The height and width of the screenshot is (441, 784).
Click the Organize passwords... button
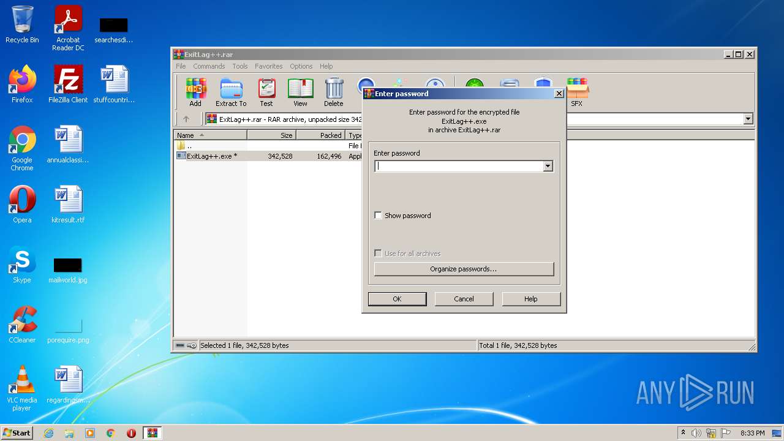coord(464,269)
